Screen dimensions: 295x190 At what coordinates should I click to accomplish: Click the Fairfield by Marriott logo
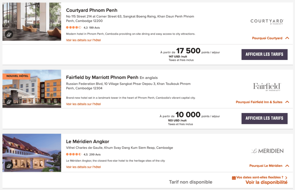(267, 86)
